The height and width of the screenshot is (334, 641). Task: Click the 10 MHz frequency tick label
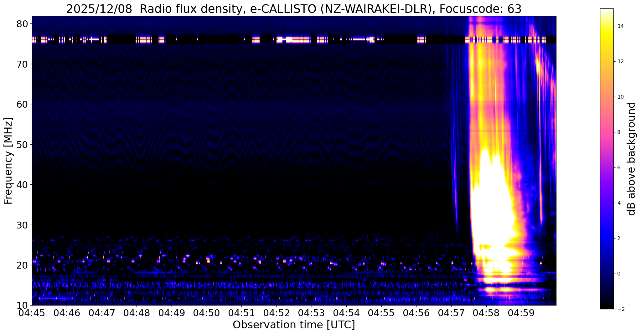23,305
